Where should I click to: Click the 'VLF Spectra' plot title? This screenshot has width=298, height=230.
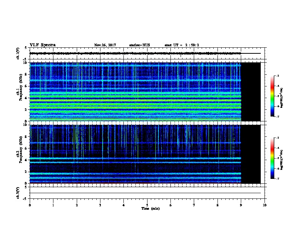click(43, 45)
